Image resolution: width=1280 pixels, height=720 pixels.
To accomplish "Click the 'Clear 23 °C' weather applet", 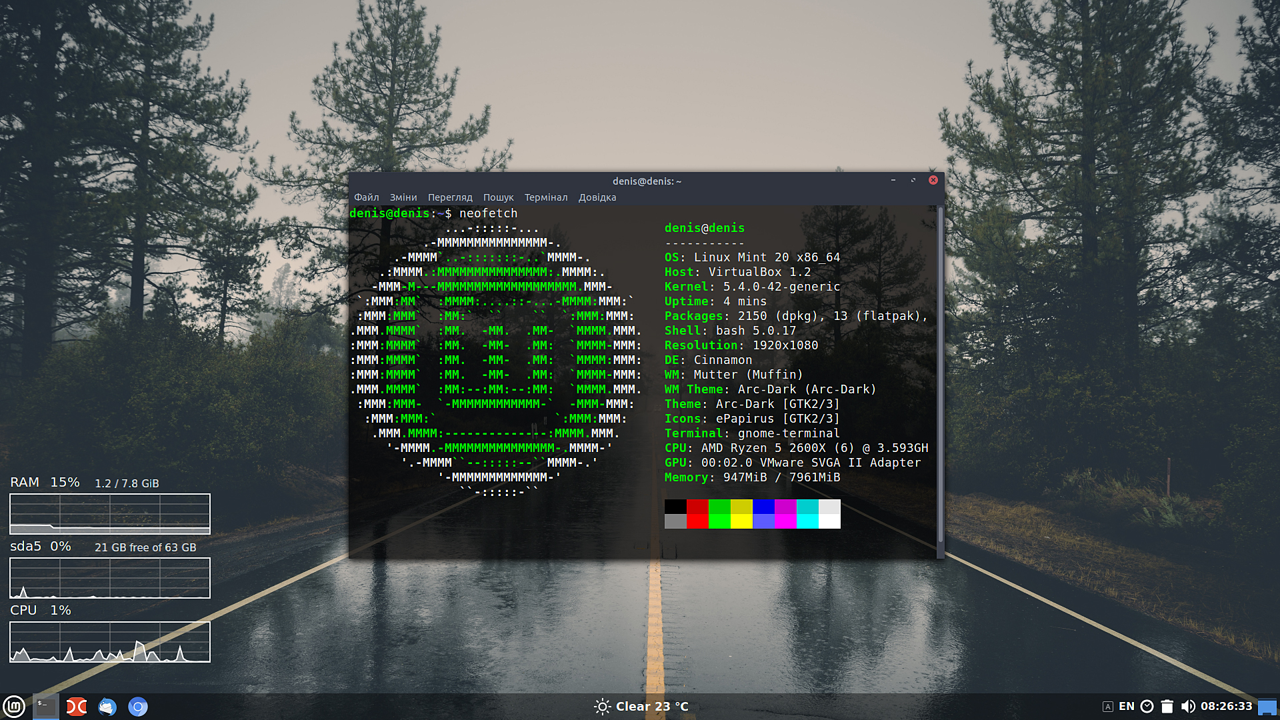I will coord(641,706).
